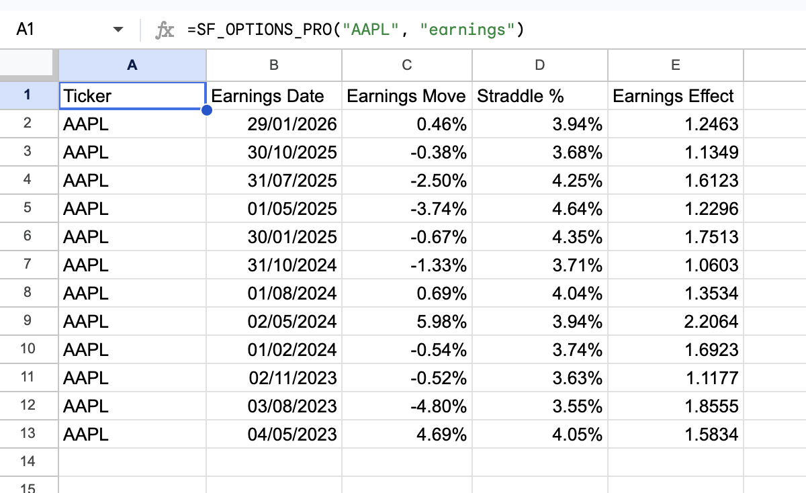Click the earnings move cell 0.46%
806x493 pixels.
[407, 124]
